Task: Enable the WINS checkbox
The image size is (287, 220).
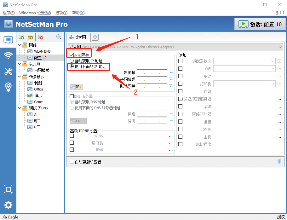Action: coord(72,136)
